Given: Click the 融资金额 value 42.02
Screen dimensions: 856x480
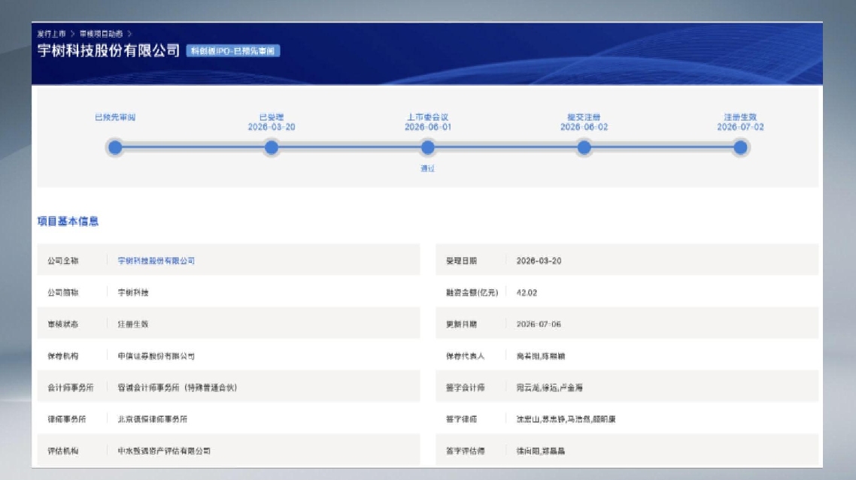Looking at the screenshot, I should pyautogui.click(x=527, y=292).
